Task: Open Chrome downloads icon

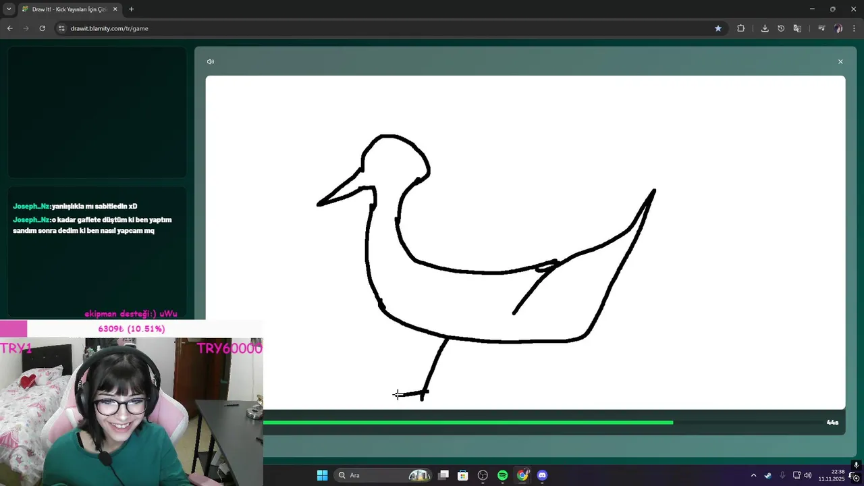Action: [765, 28]
